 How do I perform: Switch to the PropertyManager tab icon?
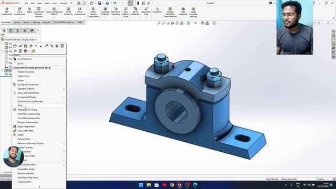pyautogui.click(x=10, y=31)
